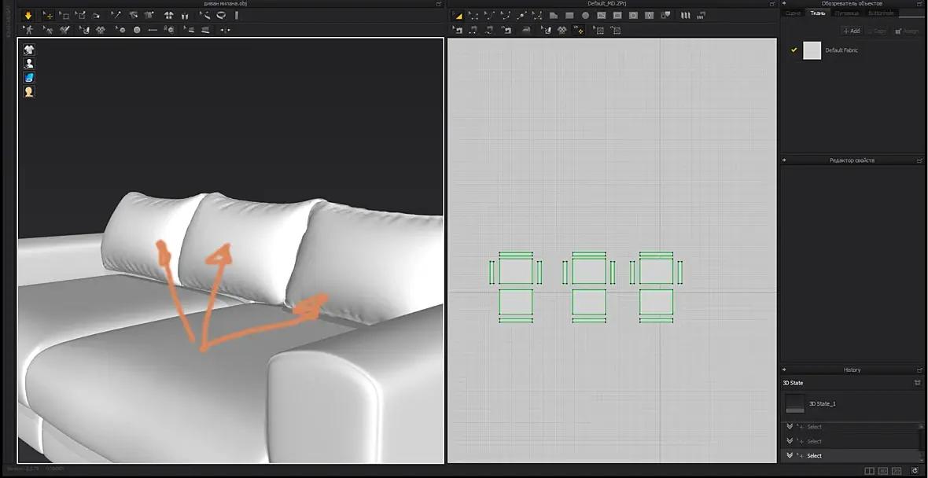Undock the Default_MD.ZPrj 2D window

[x=772, y=4]
